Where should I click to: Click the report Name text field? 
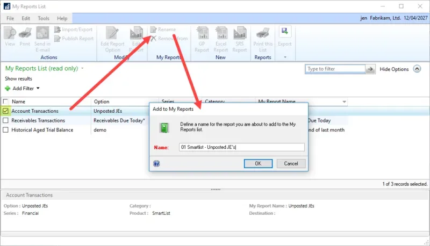[x=241, y=147]
